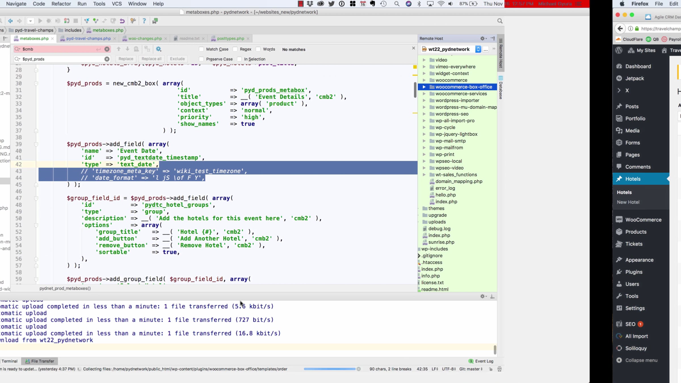This screenshot has height=383, width=681.
Task: Expand the woocommerce-box-office folder
Action: [424, 87]
